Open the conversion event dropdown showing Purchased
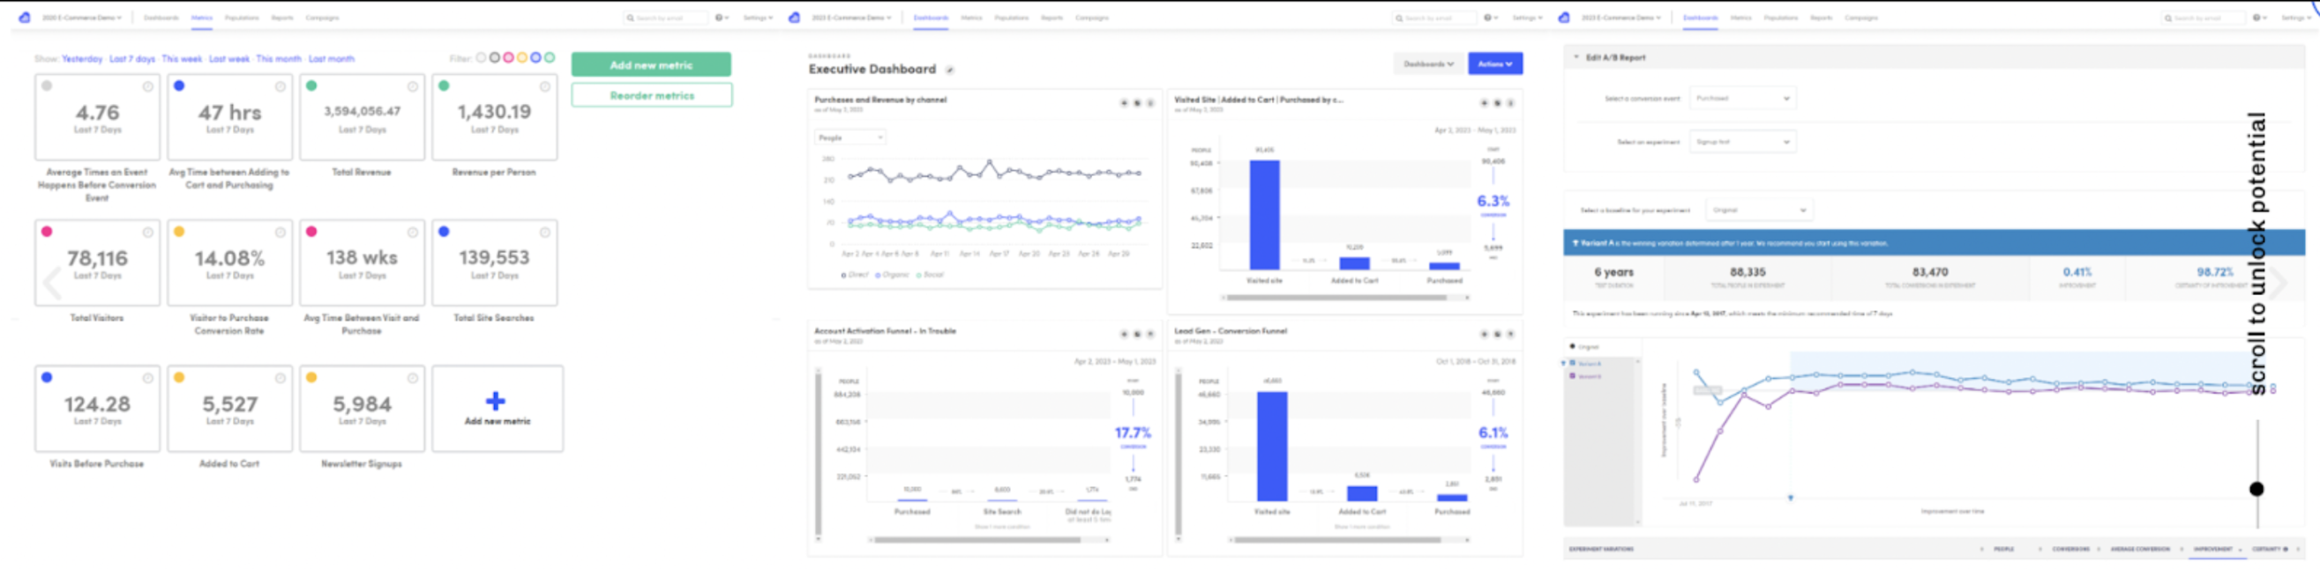Screen dimensions: 2320x569 pos(1742,98)
